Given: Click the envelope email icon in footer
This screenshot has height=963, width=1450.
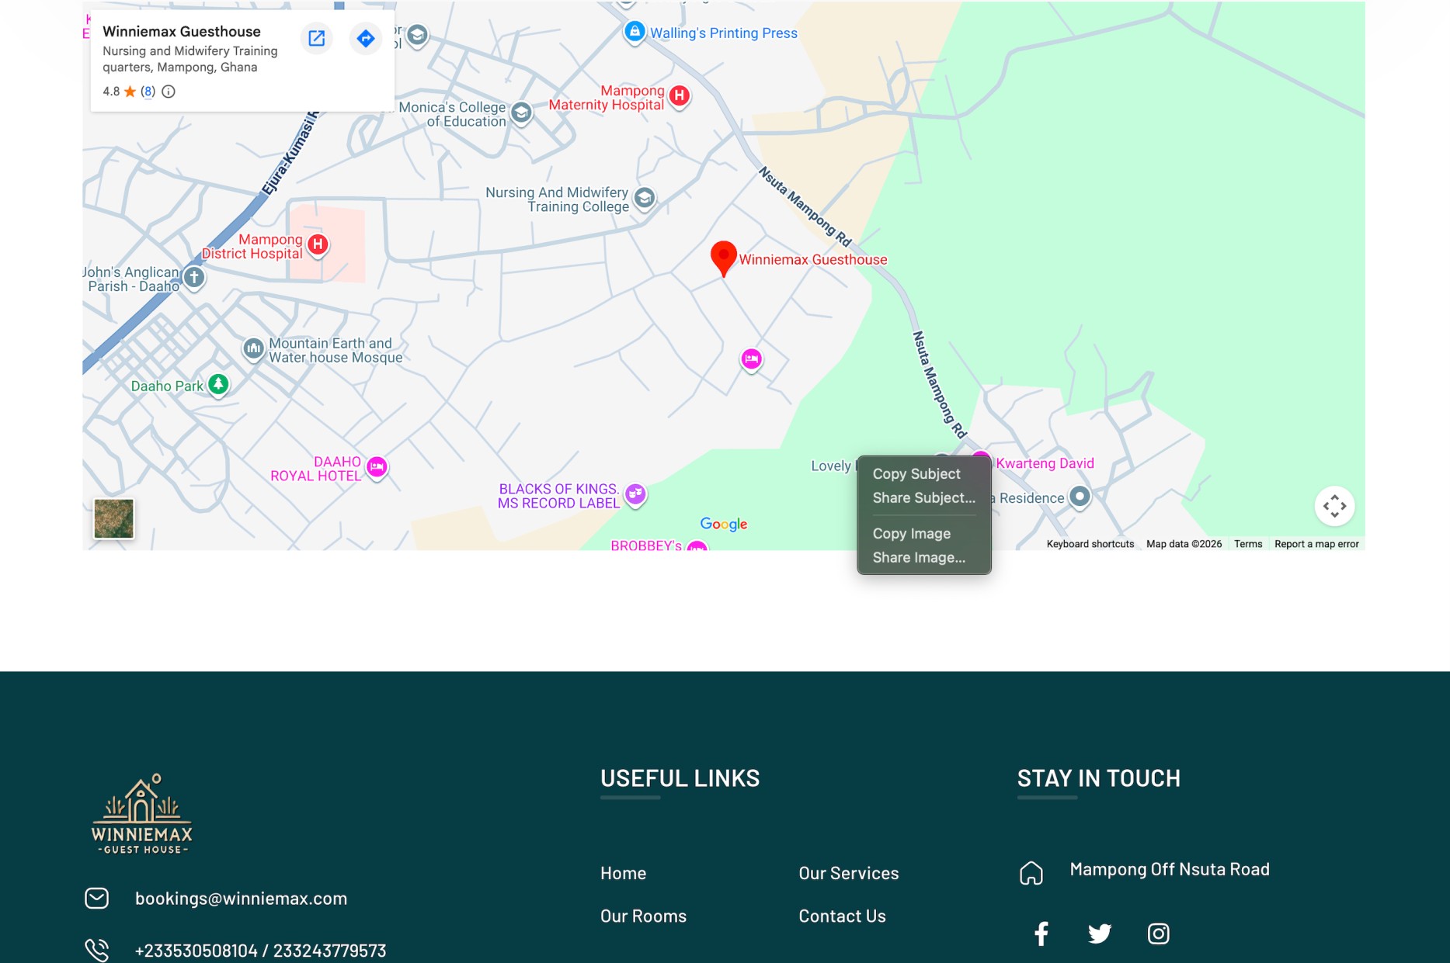Looking at the screenshot, I should pos(96,898).
